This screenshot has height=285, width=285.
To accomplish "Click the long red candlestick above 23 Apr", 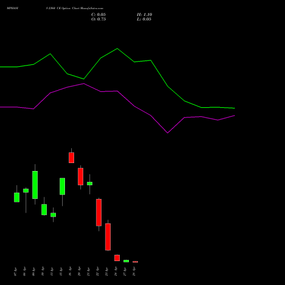I will (108, 237).
